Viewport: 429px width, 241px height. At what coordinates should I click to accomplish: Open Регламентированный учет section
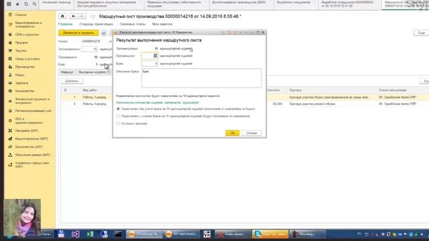coord(33,111)
